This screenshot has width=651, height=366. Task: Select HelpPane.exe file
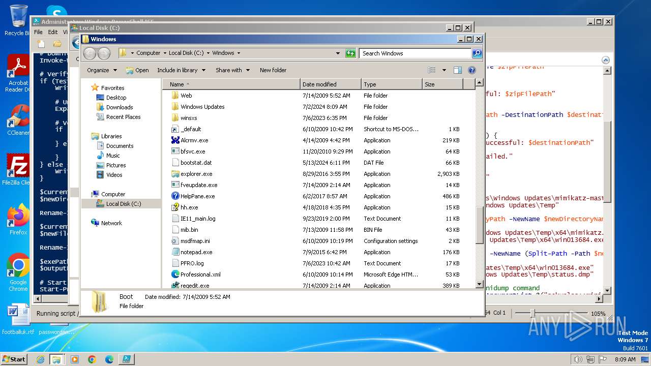click(193, 196)
